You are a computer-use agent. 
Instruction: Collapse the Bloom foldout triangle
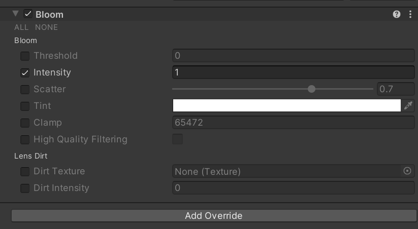click(15, 14)
